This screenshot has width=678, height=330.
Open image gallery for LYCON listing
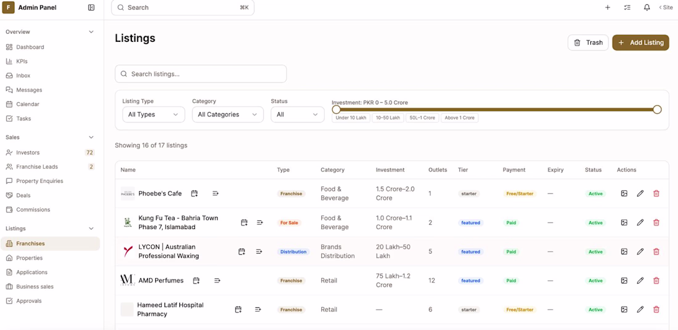(x=624, y=251)
